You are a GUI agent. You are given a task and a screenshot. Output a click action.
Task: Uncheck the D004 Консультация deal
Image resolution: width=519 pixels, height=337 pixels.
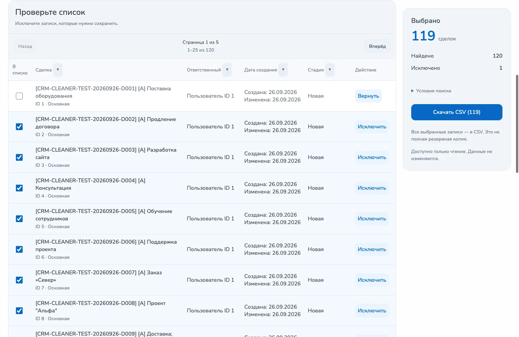[x=19, y=188]
